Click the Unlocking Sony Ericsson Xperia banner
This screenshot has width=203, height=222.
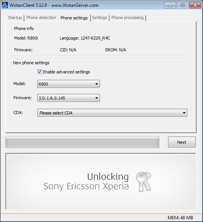101,181
